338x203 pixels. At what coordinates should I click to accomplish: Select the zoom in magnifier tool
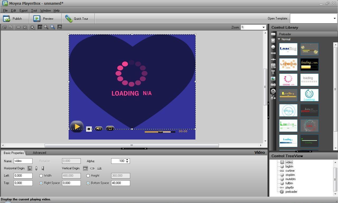click(x=46, y=27)
